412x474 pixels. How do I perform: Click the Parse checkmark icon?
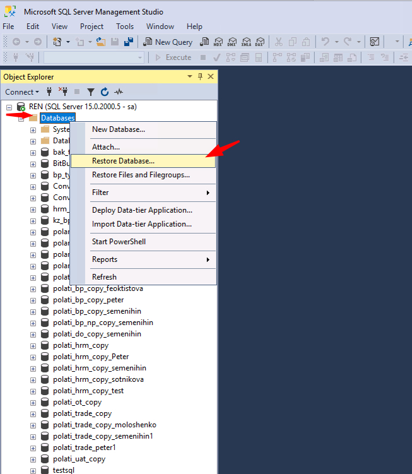tap(216, 57)
